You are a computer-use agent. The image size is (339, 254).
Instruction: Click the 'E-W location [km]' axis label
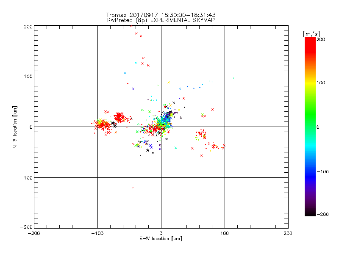pos(161,239)
